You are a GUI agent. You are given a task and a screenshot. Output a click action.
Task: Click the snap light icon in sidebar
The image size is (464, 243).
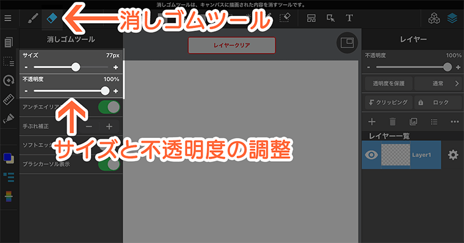click(9, 118)
